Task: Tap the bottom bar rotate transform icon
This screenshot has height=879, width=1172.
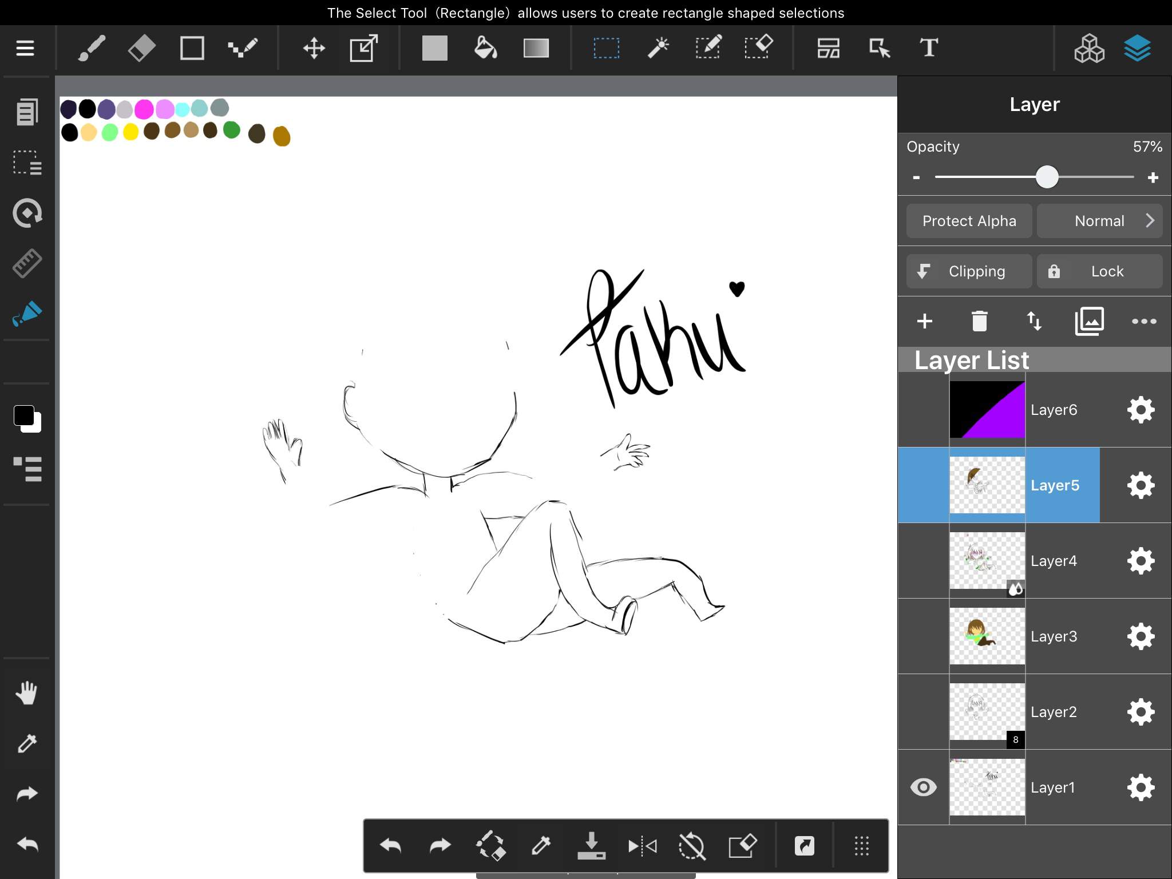Action: (490, 846)
